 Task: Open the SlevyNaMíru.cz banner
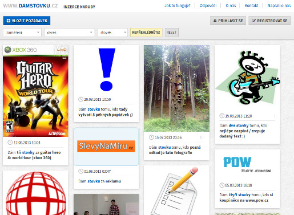point(106,147)
